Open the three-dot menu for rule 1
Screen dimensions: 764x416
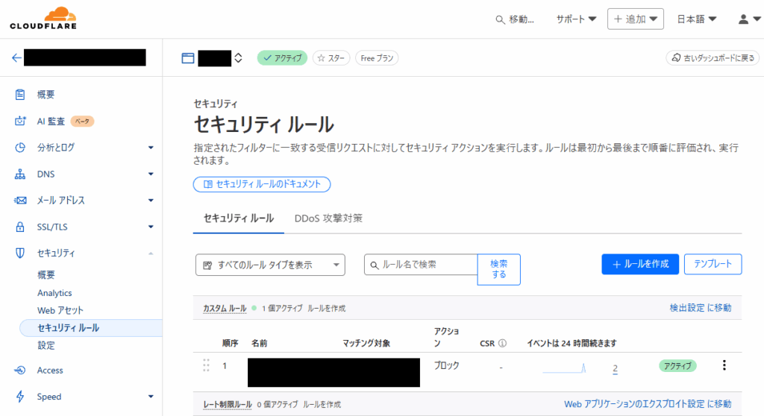pos(724,365)
